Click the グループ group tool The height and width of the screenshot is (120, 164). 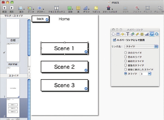(x=147, y=9)
